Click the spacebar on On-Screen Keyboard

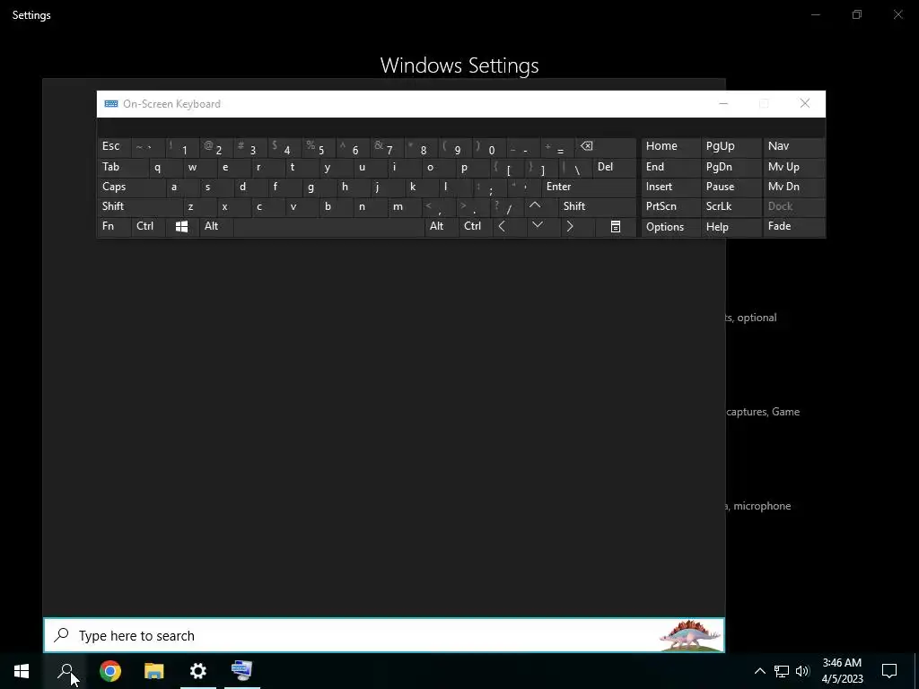(328, 227)
